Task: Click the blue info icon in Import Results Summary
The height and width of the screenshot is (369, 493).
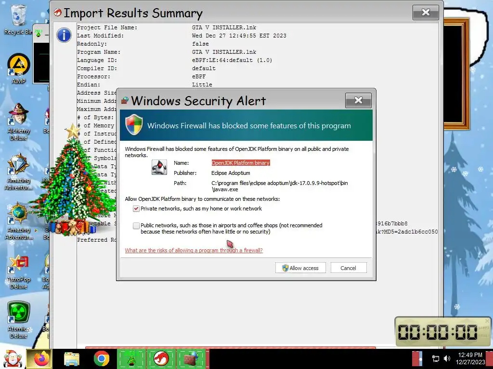Action: pyautogui.click(x=64, y=35)
